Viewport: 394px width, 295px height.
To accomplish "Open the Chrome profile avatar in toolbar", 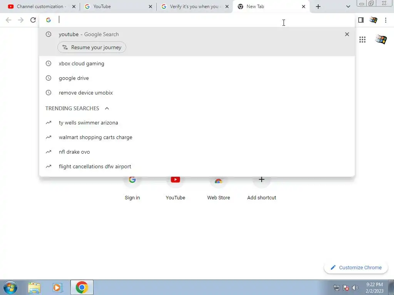I will point(373,20).
